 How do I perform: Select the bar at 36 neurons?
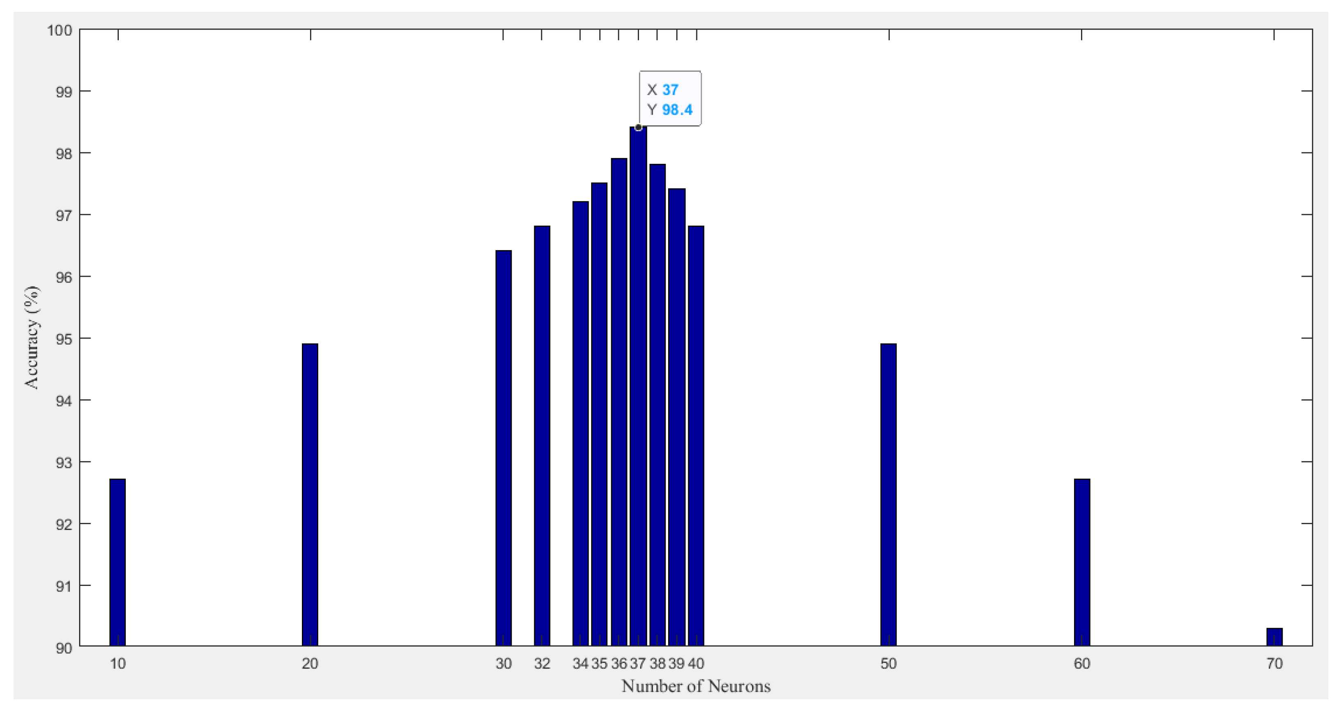tap(619, 402)
